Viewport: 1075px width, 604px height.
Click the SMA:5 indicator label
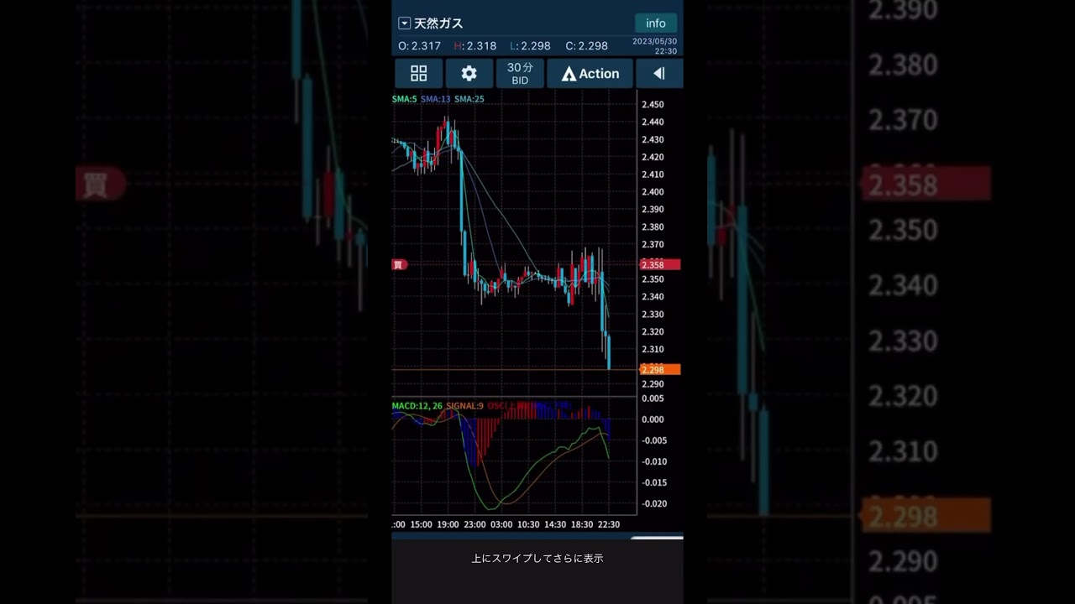coord(404,99)
